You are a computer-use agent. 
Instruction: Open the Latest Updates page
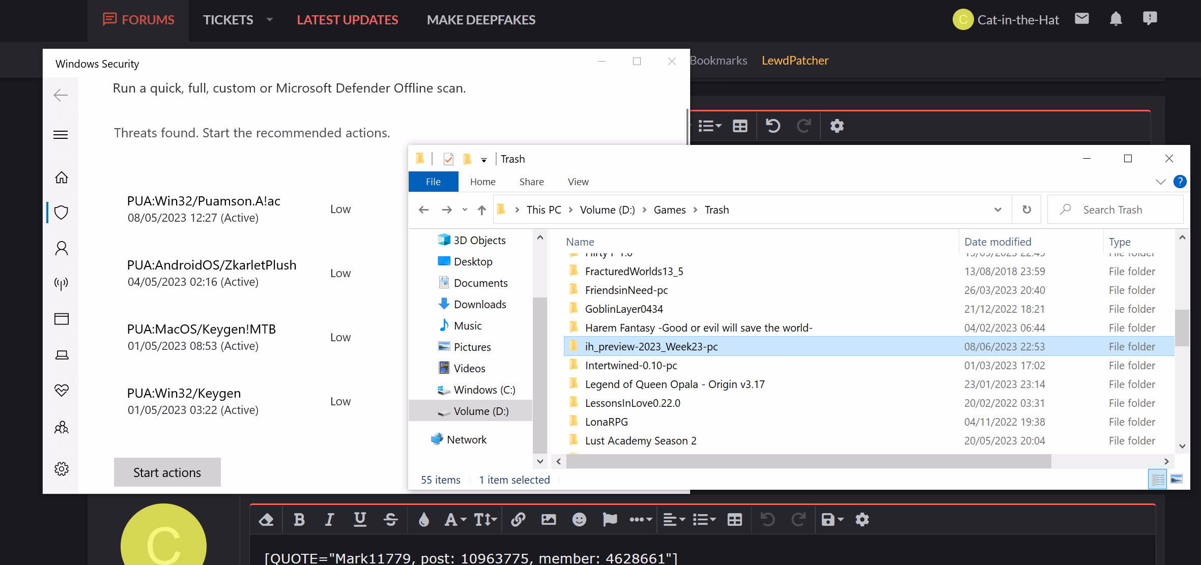point(348,20)
